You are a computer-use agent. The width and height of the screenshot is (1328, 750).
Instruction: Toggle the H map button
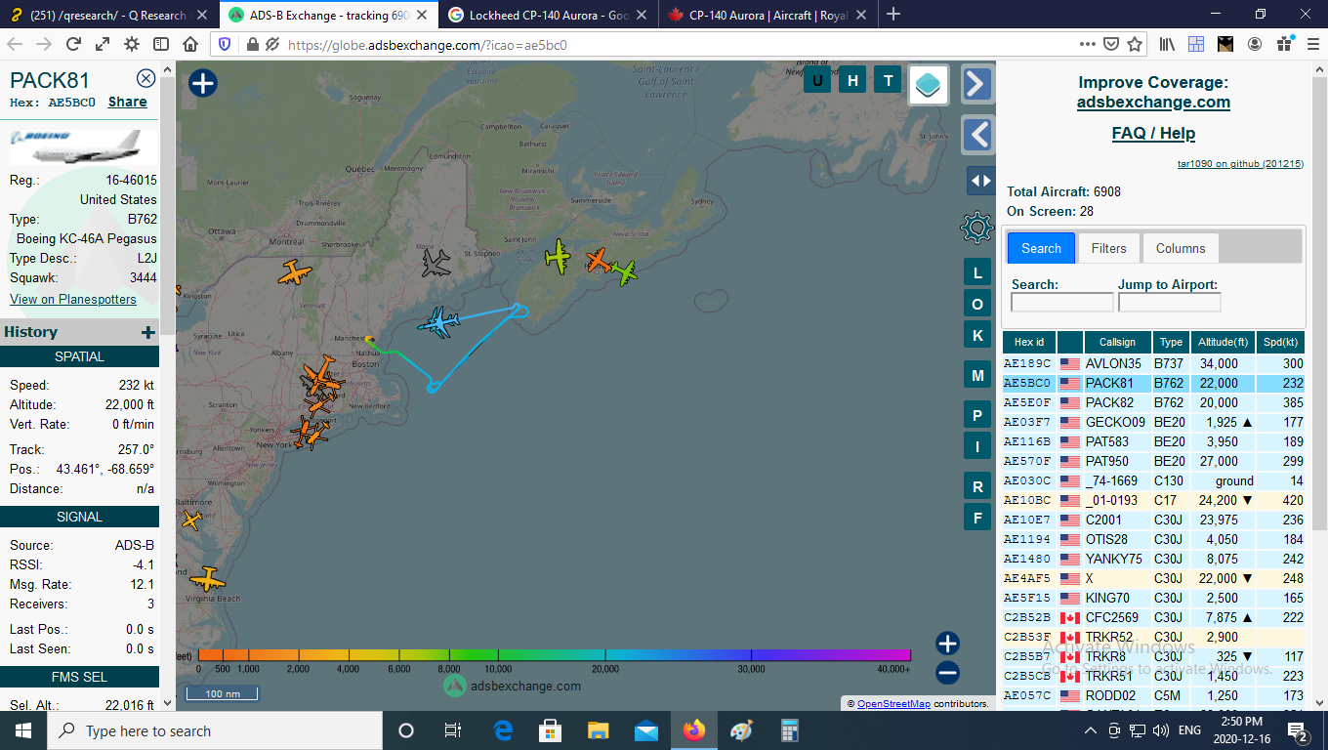pos(852,81)
